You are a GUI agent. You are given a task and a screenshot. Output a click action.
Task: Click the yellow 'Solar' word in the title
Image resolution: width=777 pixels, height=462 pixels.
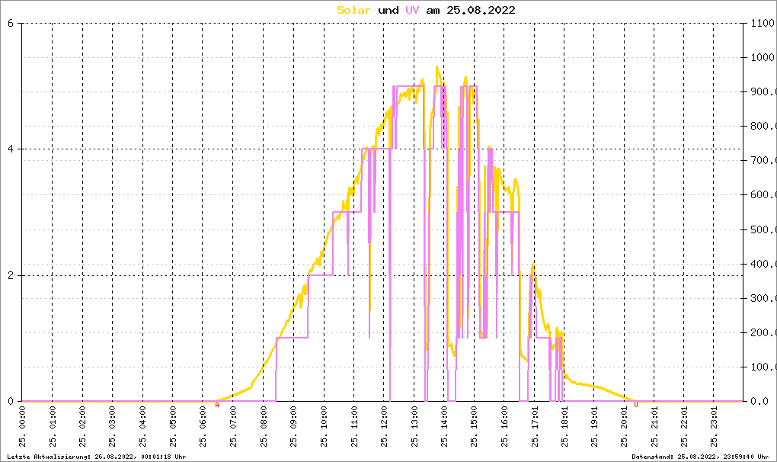353,10
